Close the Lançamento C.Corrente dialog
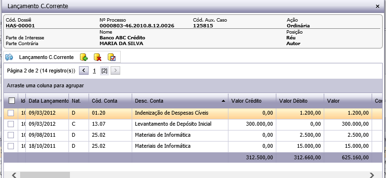This screenshot has width=386, height=178. coord(377,6)
